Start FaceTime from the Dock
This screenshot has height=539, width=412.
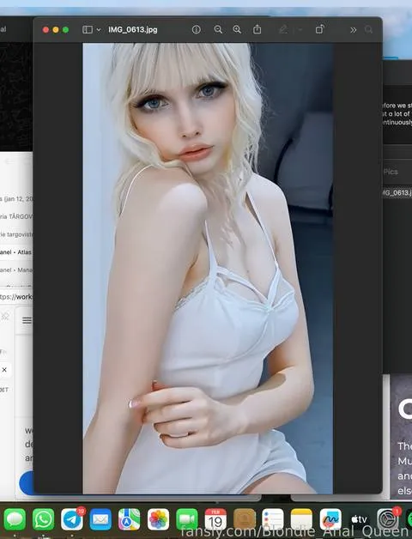click(187, 519)
